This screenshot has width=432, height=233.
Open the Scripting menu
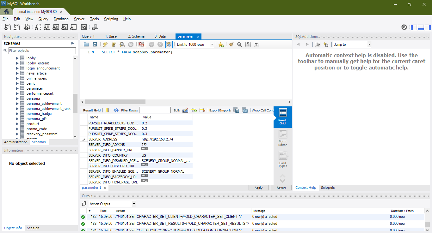pos(111,19)
